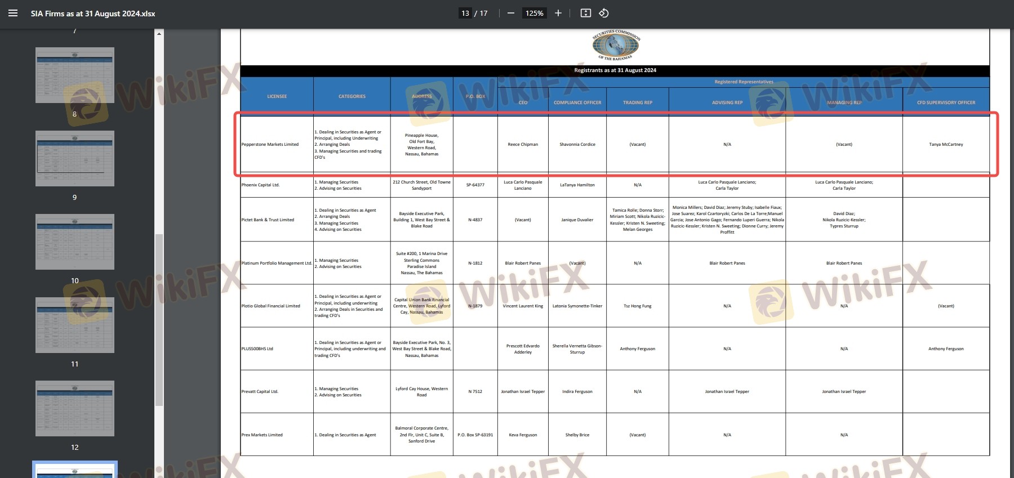Click the Pepperstone Markets Limited cell

point(270,145)
